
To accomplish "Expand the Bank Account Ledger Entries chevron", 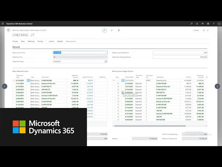I will tap(134, 71).
